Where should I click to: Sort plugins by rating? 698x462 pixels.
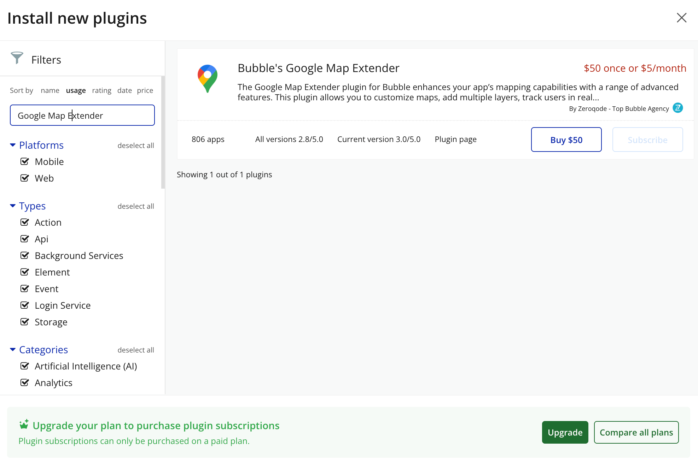[x=101, y=90]
